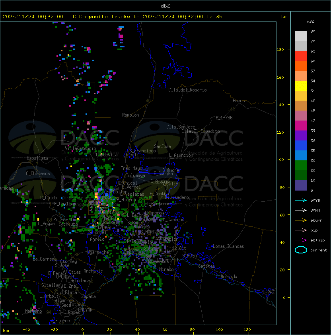Click the '50YD' legend label

[315, 201]
